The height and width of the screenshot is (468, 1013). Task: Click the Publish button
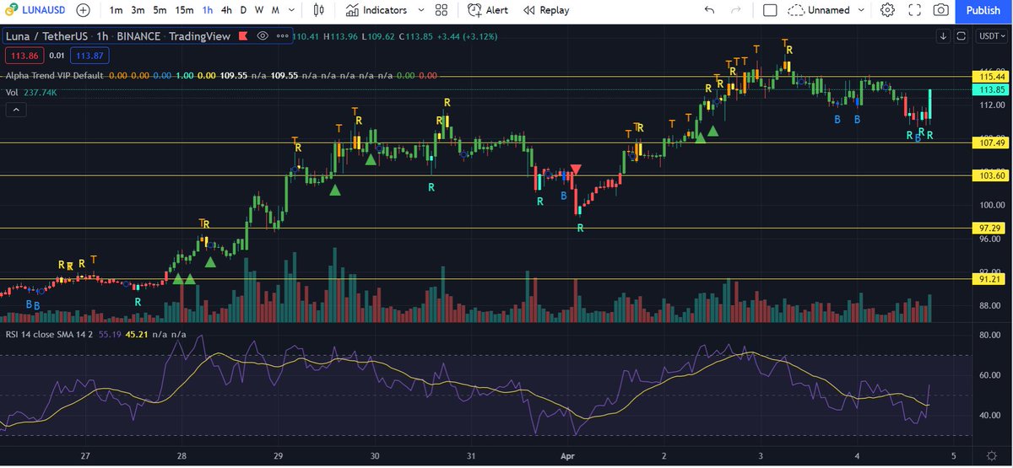click(983, 10)
